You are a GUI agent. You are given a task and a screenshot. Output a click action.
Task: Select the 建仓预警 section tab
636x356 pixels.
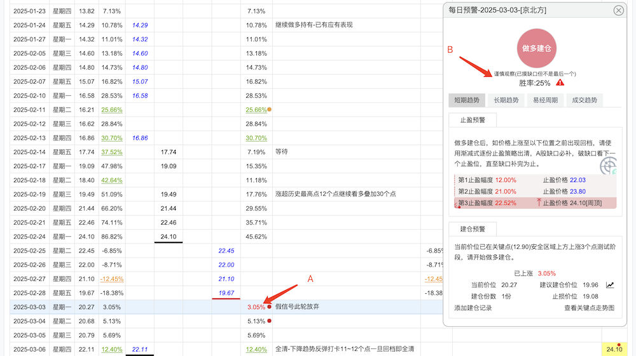(473, 229)
